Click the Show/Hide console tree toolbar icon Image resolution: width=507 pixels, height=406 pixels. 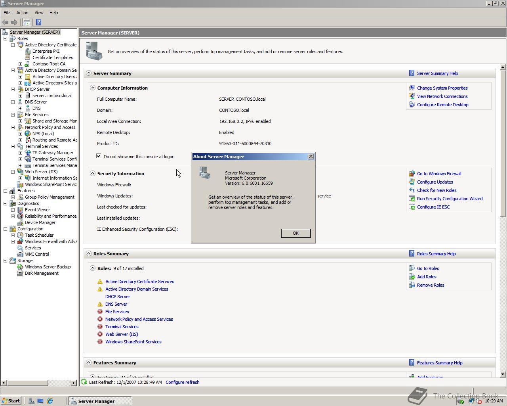coord(27,22)
